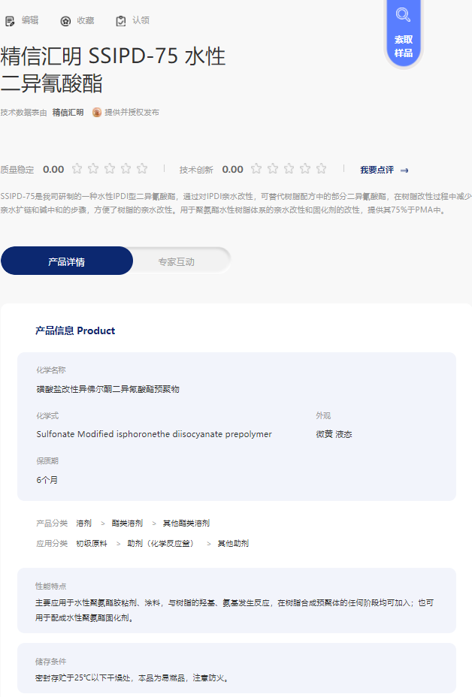
Task: Select third star of 技术创新 rating
Action: [289, 169]
